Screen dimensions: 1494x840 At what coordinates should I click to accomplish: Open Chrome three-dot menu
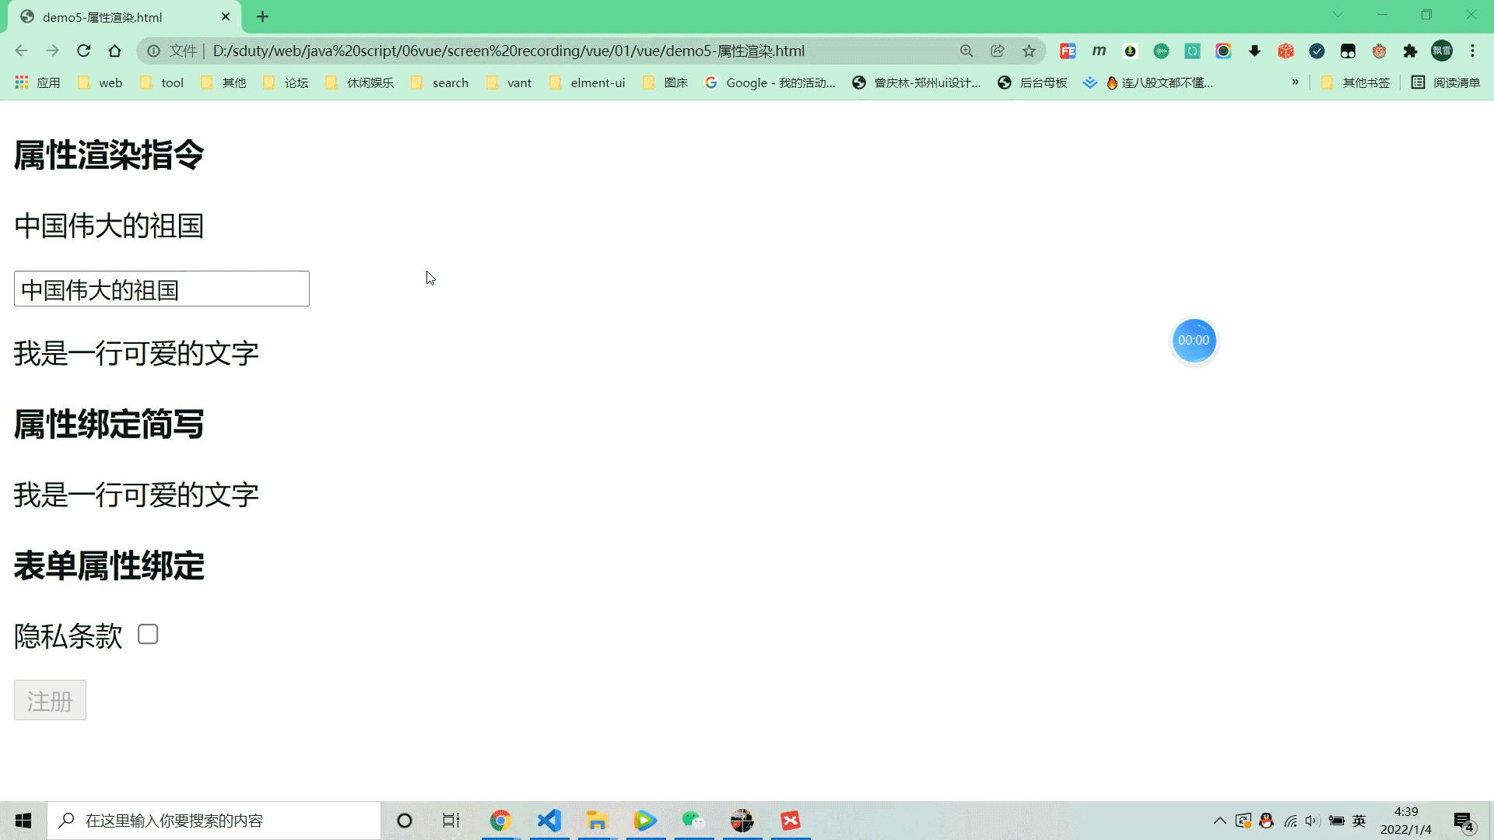pos(1472,51)
